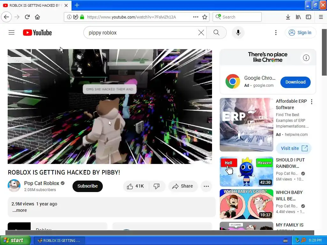Click the page vertical scrollbar thumb
The image size is (327, 245).
(324, 52)
